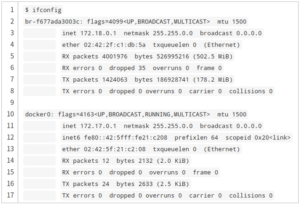
Task: Click the 'RX packets 12' text
Action: tap(85, 160)
